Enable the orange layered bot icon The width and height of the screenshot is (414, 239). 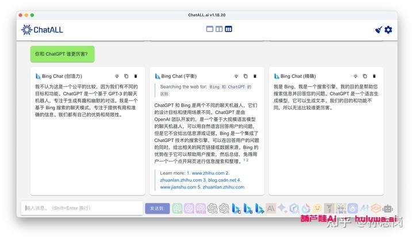(x=376, y=209)
